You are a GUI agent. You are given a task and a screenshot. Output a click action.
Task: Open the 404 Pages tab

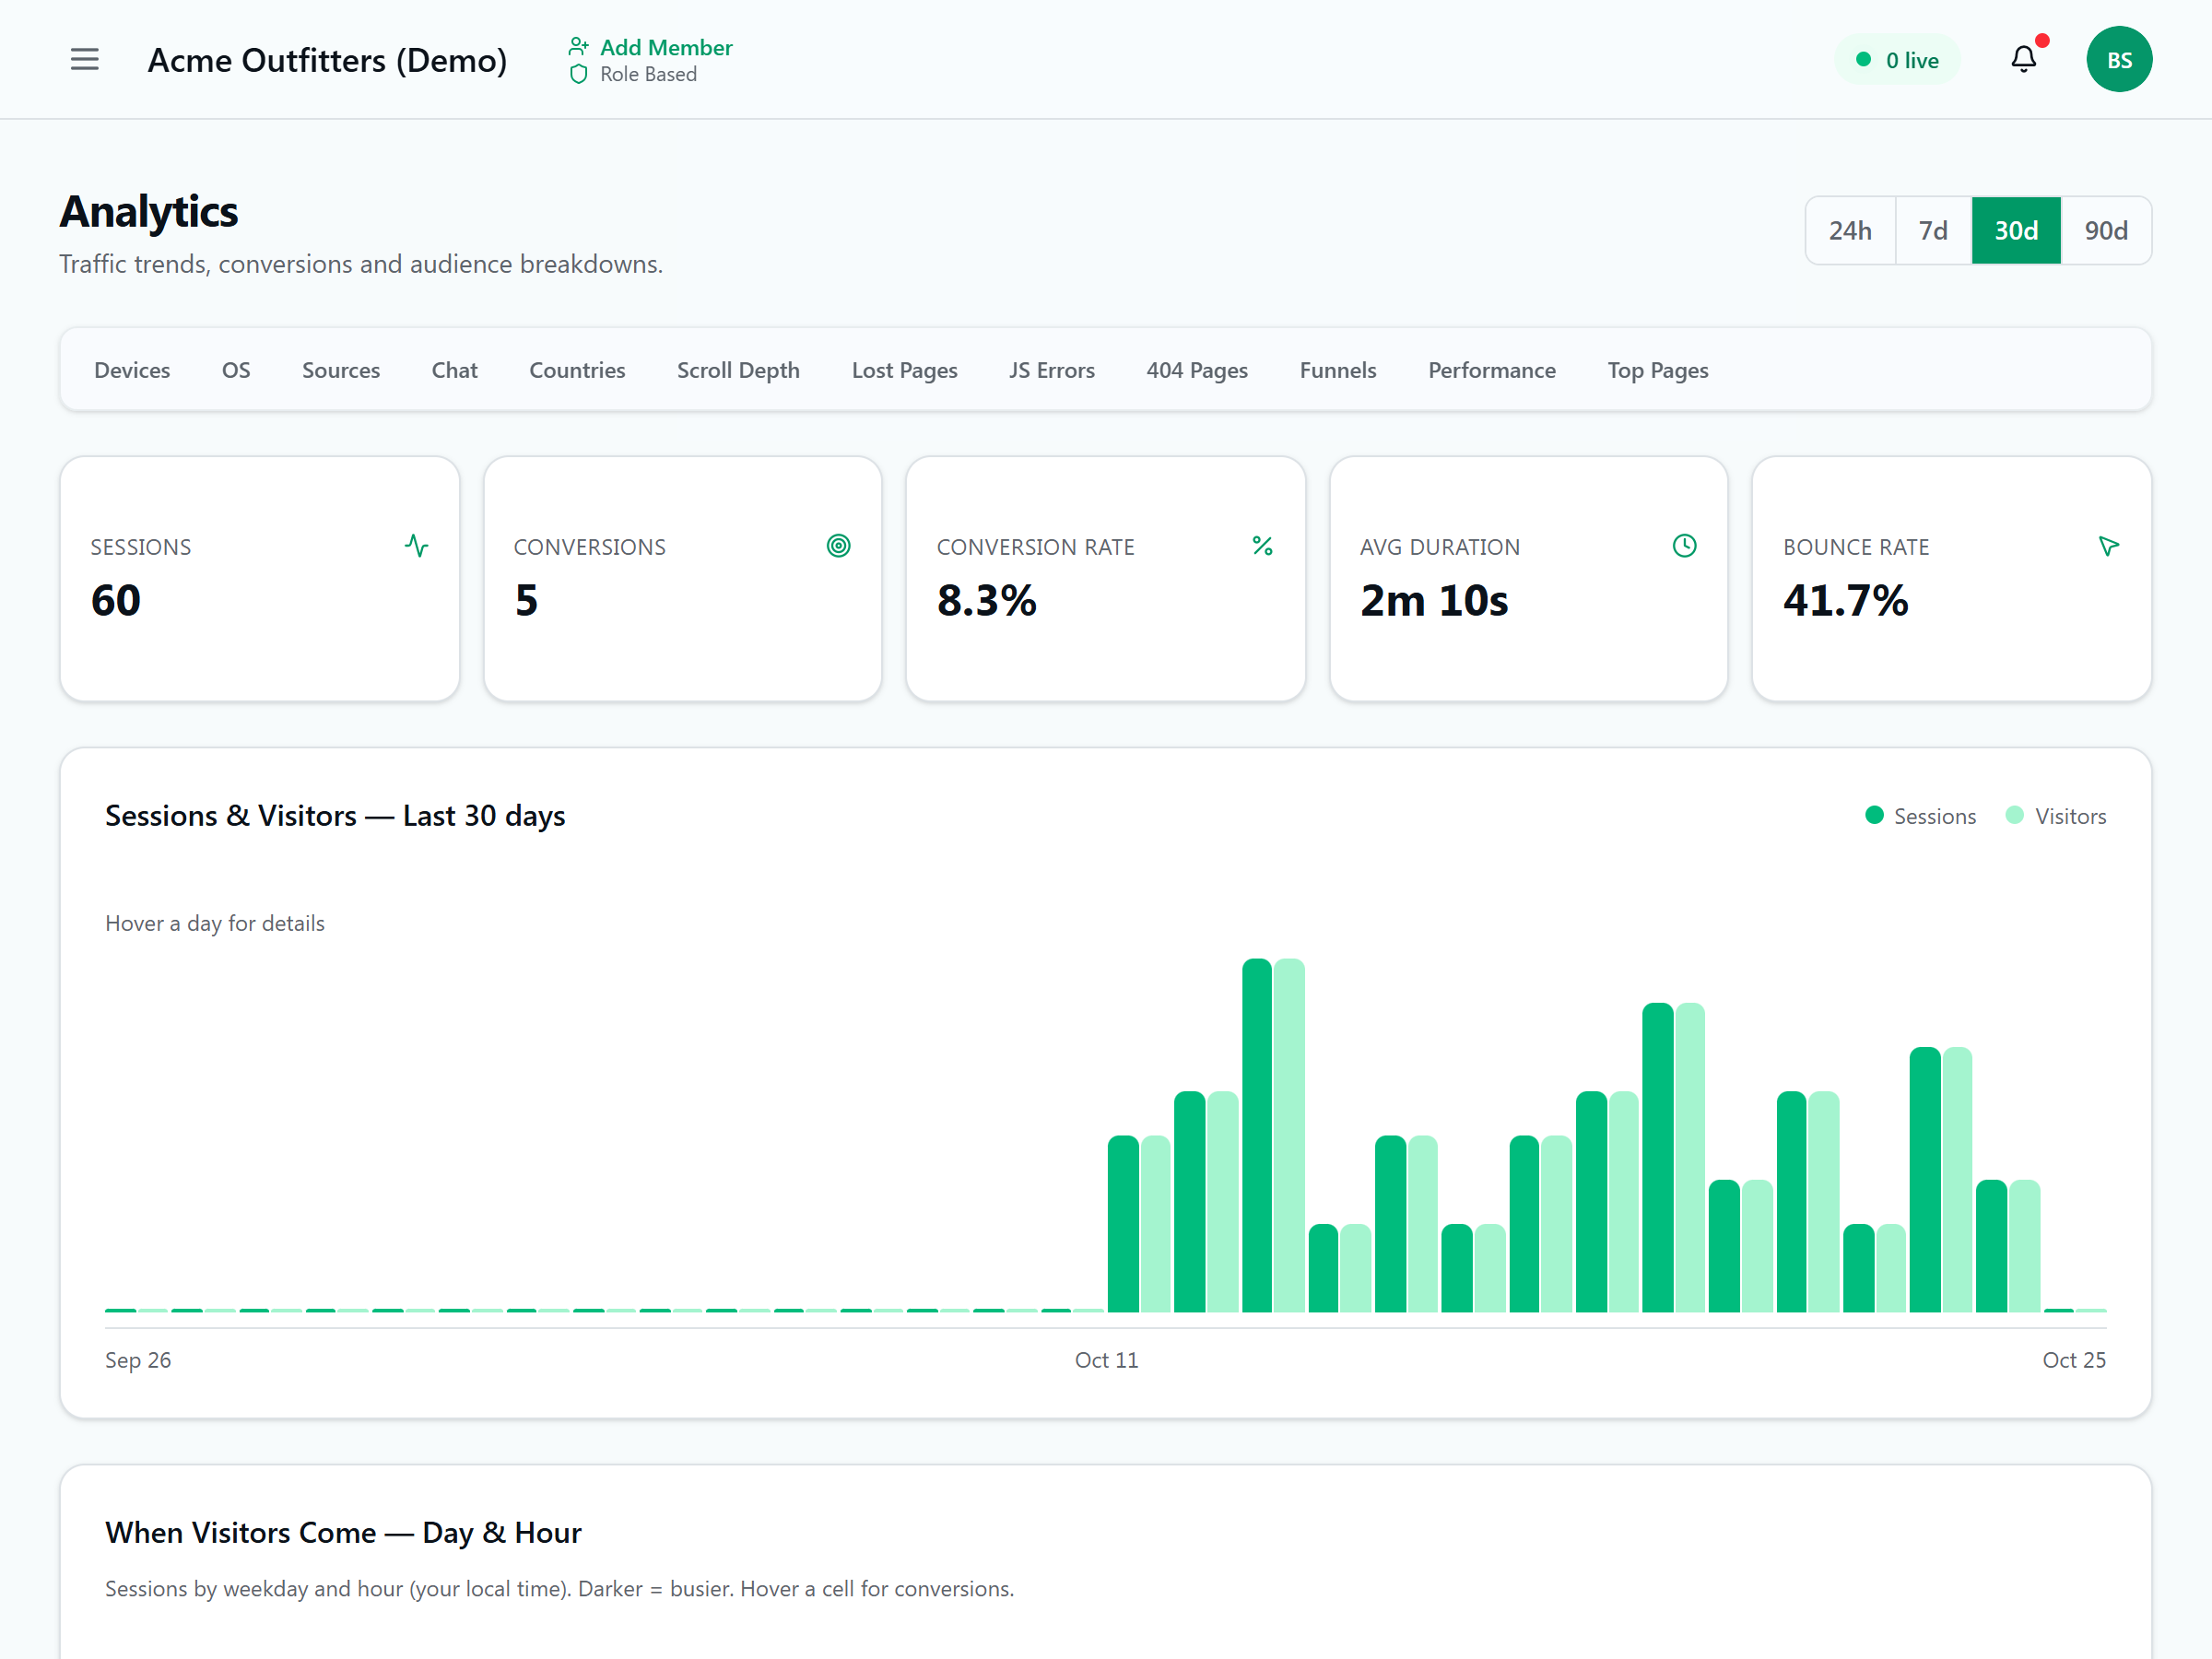[x=1197, y=370]
